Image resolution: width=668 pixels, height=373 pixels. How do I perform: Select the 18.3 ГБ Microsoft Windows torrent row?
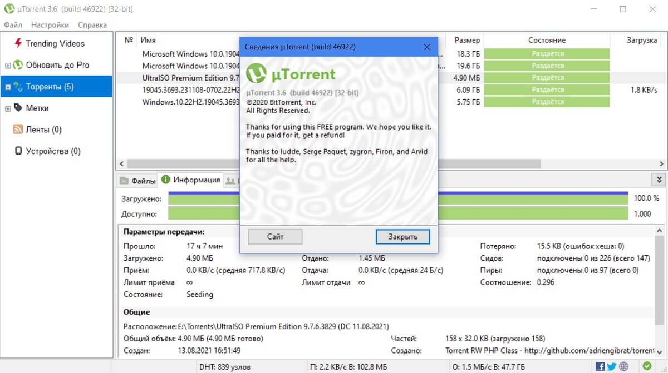click(x=390, y=54)
